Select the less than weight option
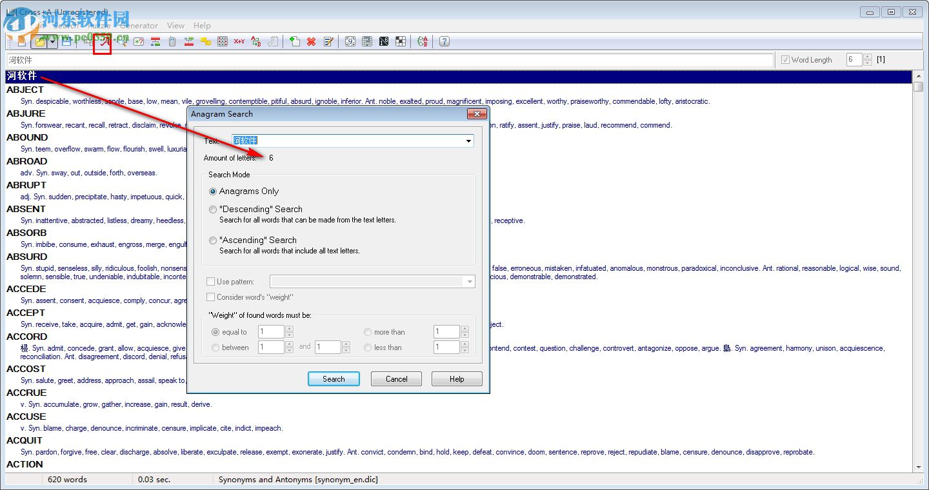Screen dimensions: 929x490 tap(368, 348)
